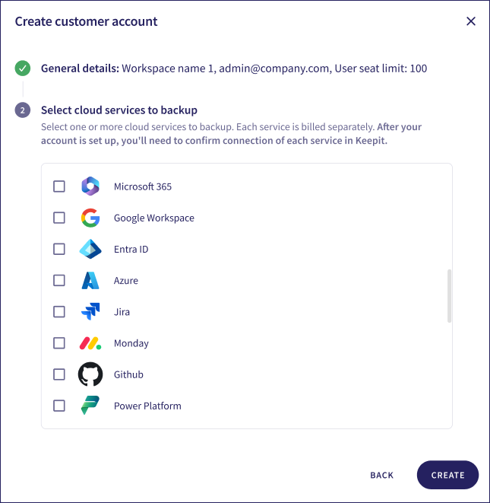This screenshot has height=503, width=490.
Task: Click the Jira logo icon
Action: 90,311
